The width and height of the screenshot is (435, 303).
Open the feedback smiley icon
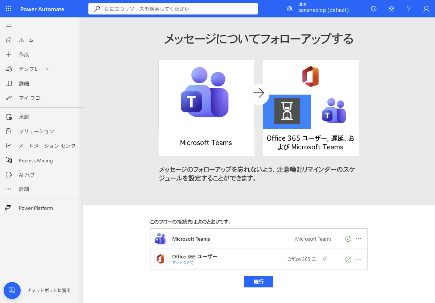374,9
